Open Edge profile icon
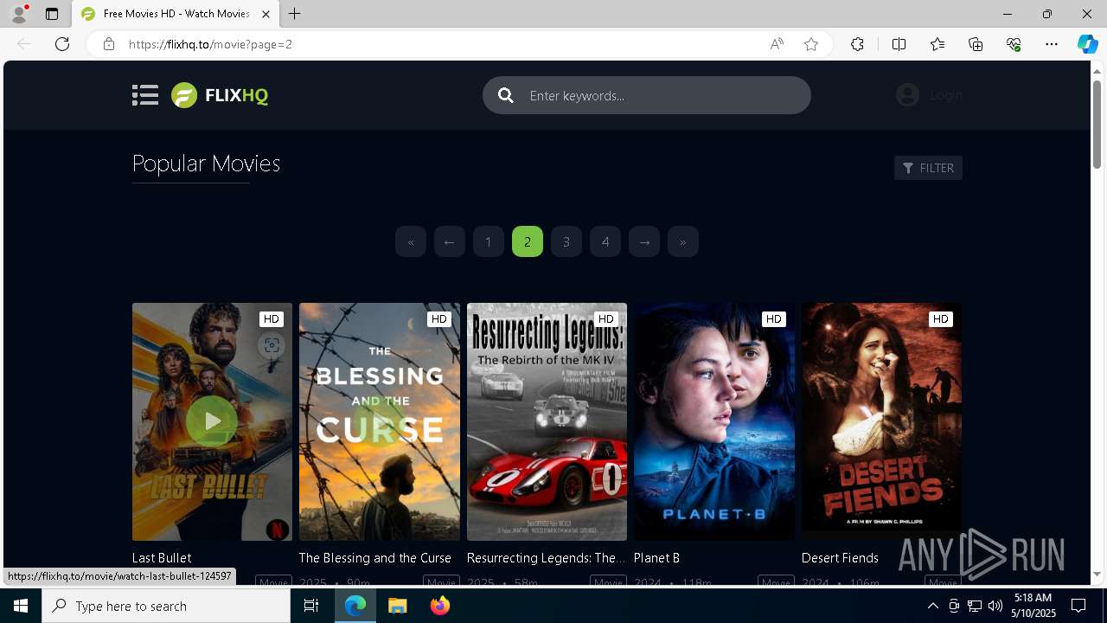1107x623 pixels. [x=19, y=14]
